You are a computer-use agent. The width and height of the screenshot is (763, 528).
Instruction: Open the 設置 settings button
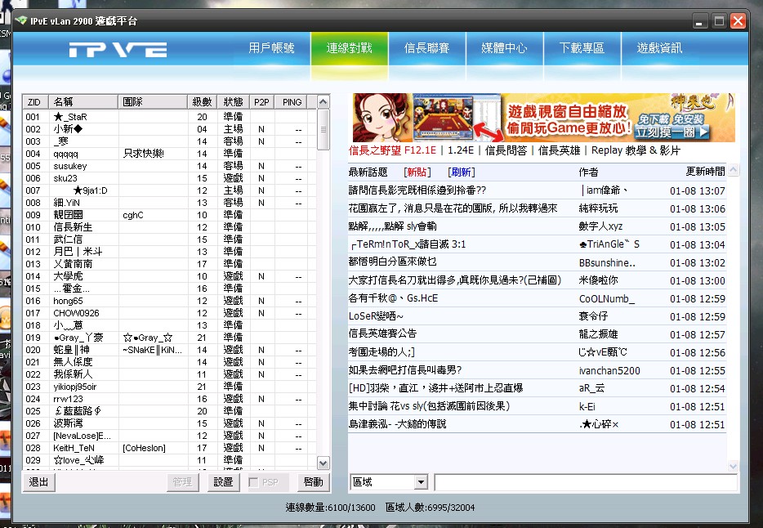coord(223,482)
